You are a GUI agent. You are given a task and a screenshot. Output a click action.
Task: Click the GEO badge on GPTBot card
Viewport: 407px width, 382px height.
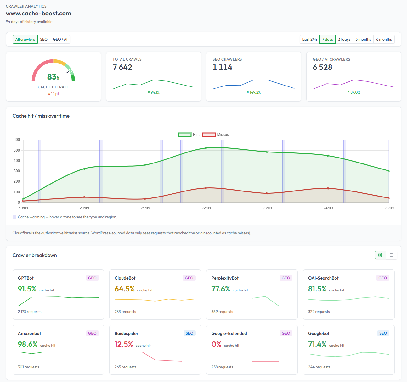[x=92, y=278]
